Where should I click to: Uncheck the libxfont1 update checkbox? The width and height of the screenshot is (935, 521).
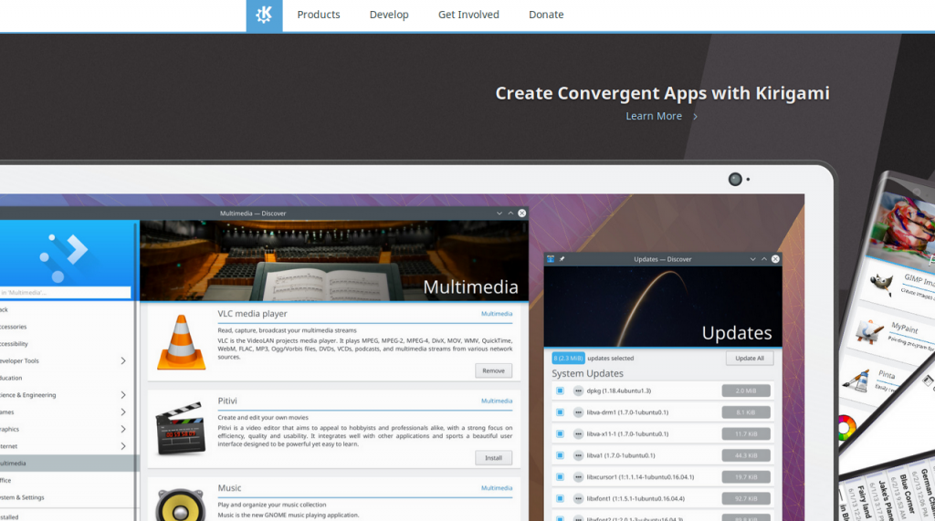coord(560,498)
